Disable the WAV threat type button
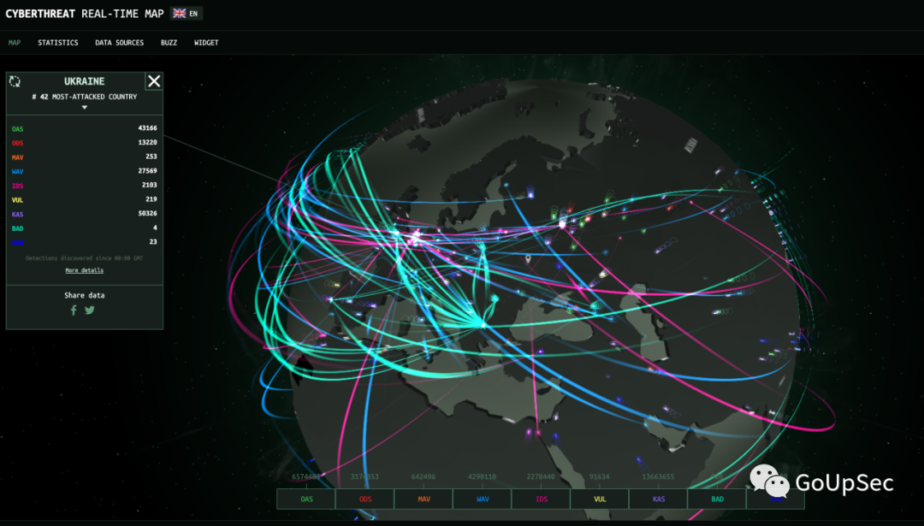The width and height of the screenshot is (924, 526). pos(482,499)
